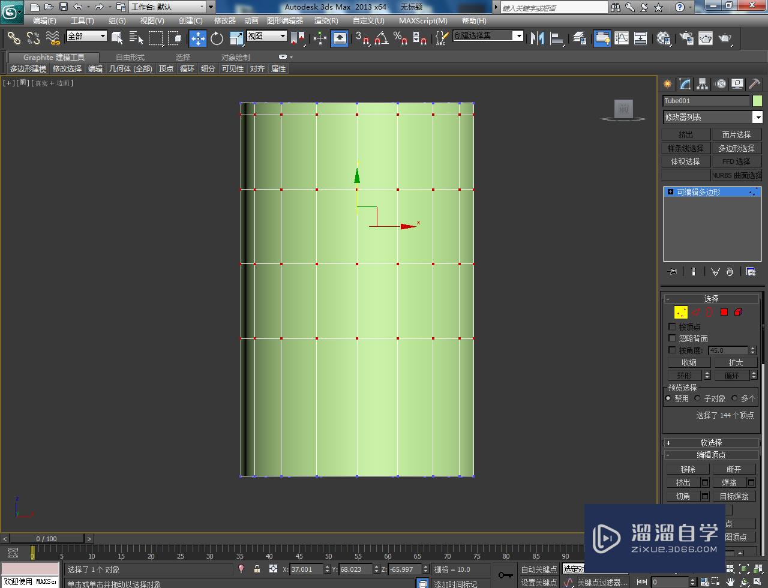The image size is (768, 588).
Task: Open the 创建选择集 dropdown
Action: tap(488, 36)
